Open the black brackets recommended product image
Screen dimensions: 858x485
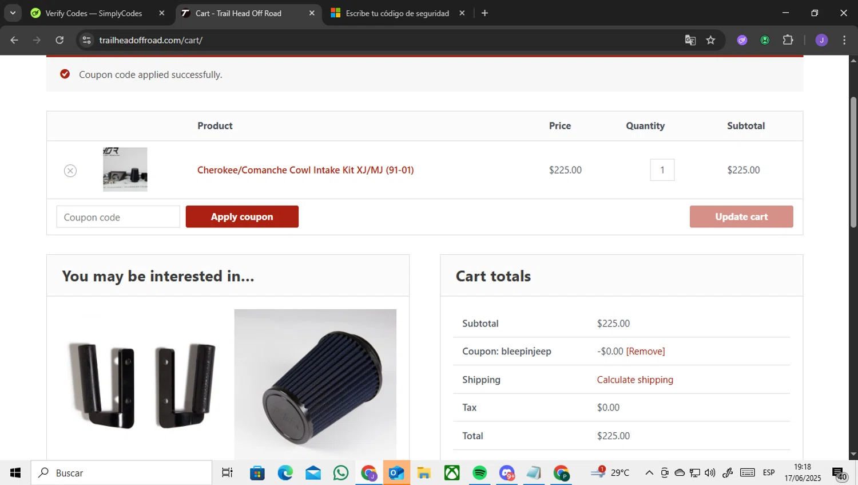tap(142, 384)
